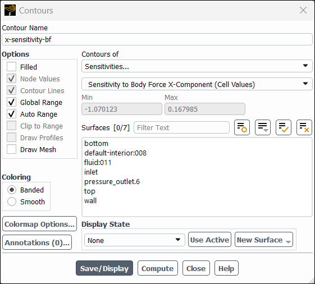Click the toggle tree view surfaces icon
315x284 pixels.
(242, 127)
